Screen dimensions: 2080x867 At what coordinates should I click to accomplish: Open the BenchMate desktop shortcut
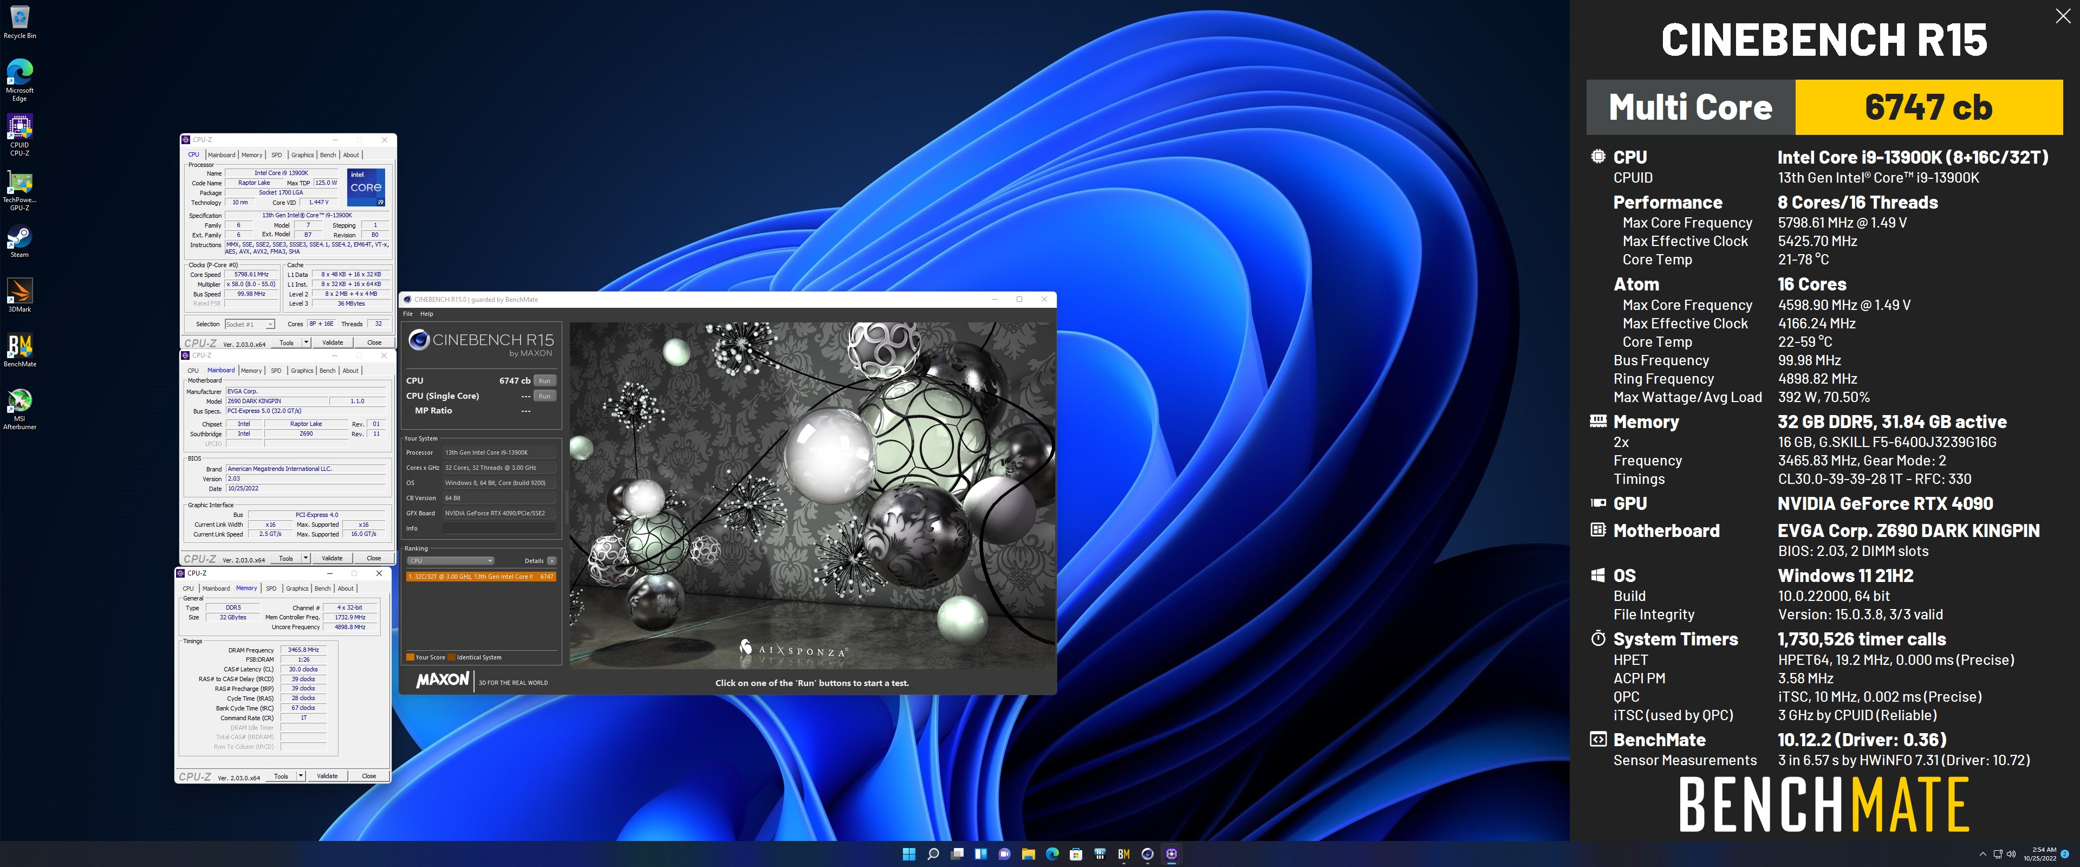coord(19,351)
